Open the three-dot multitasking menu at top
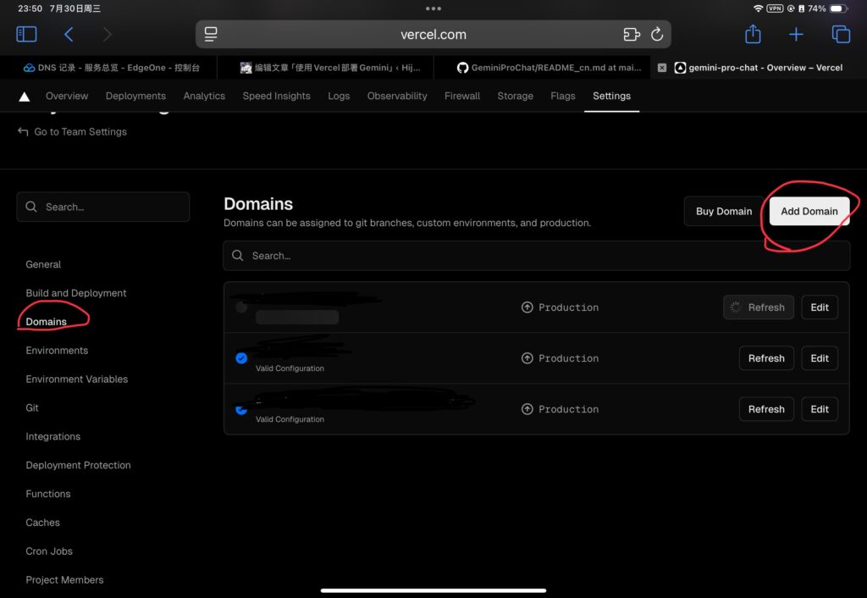 click(433, 8)
